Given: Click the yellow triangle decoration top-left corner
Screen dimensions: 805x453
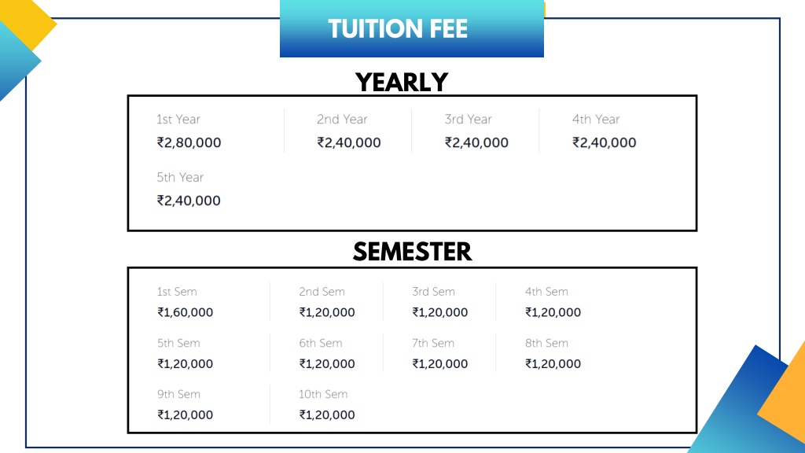Looking at the screenshot, I should (29, 20).
